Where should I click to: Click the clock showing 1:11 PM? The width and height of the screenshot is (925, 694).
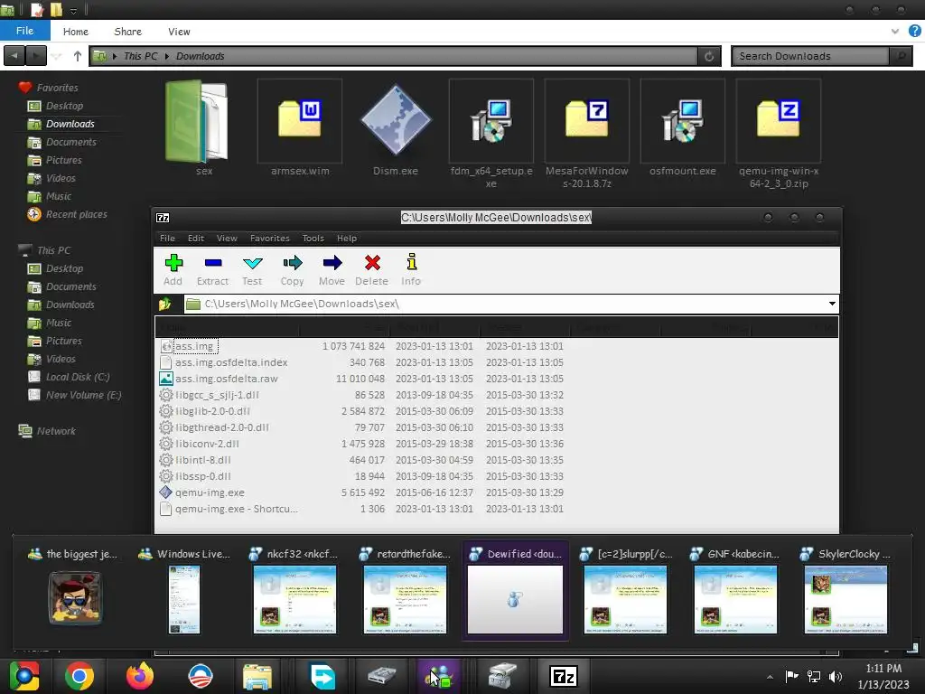tap(883, 669)
